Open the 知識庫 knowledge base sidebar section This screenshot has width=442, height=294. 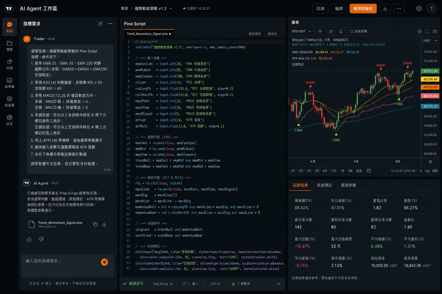tap(9, 102)
